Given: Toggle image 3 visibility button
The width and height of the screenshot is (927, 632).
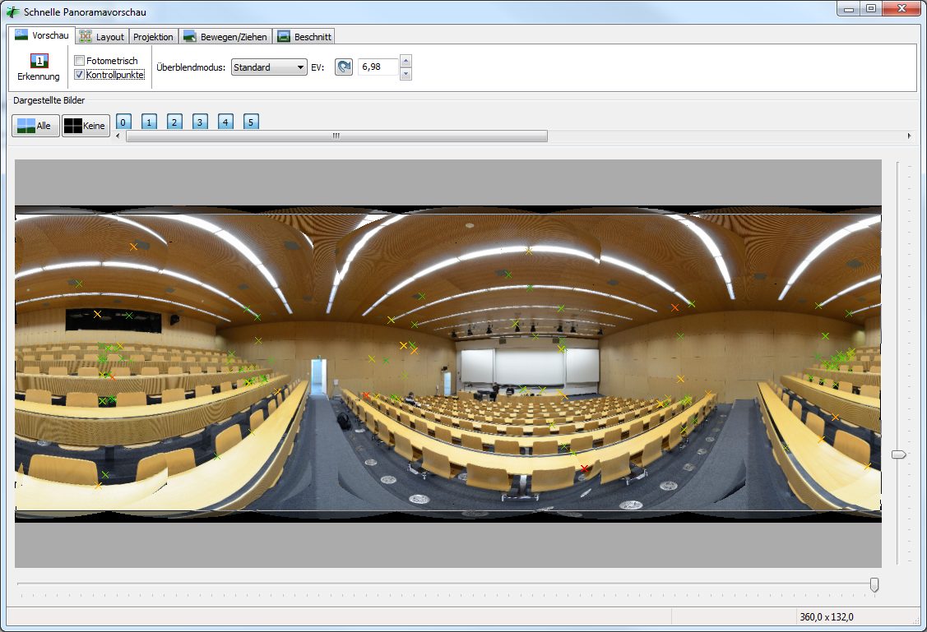Looking at the screenshot, I should pyautogui.click(x=200, y=122).
